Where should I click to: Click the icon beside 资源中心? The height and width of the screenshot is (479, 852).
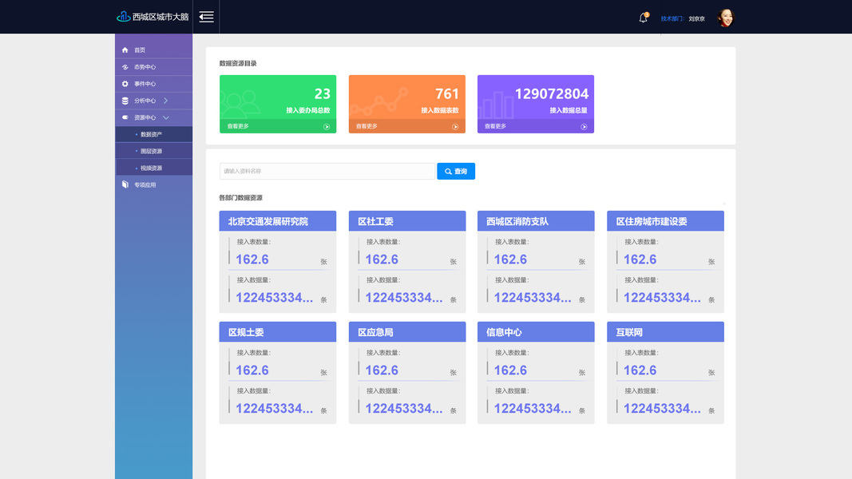(x=125, y=117)
